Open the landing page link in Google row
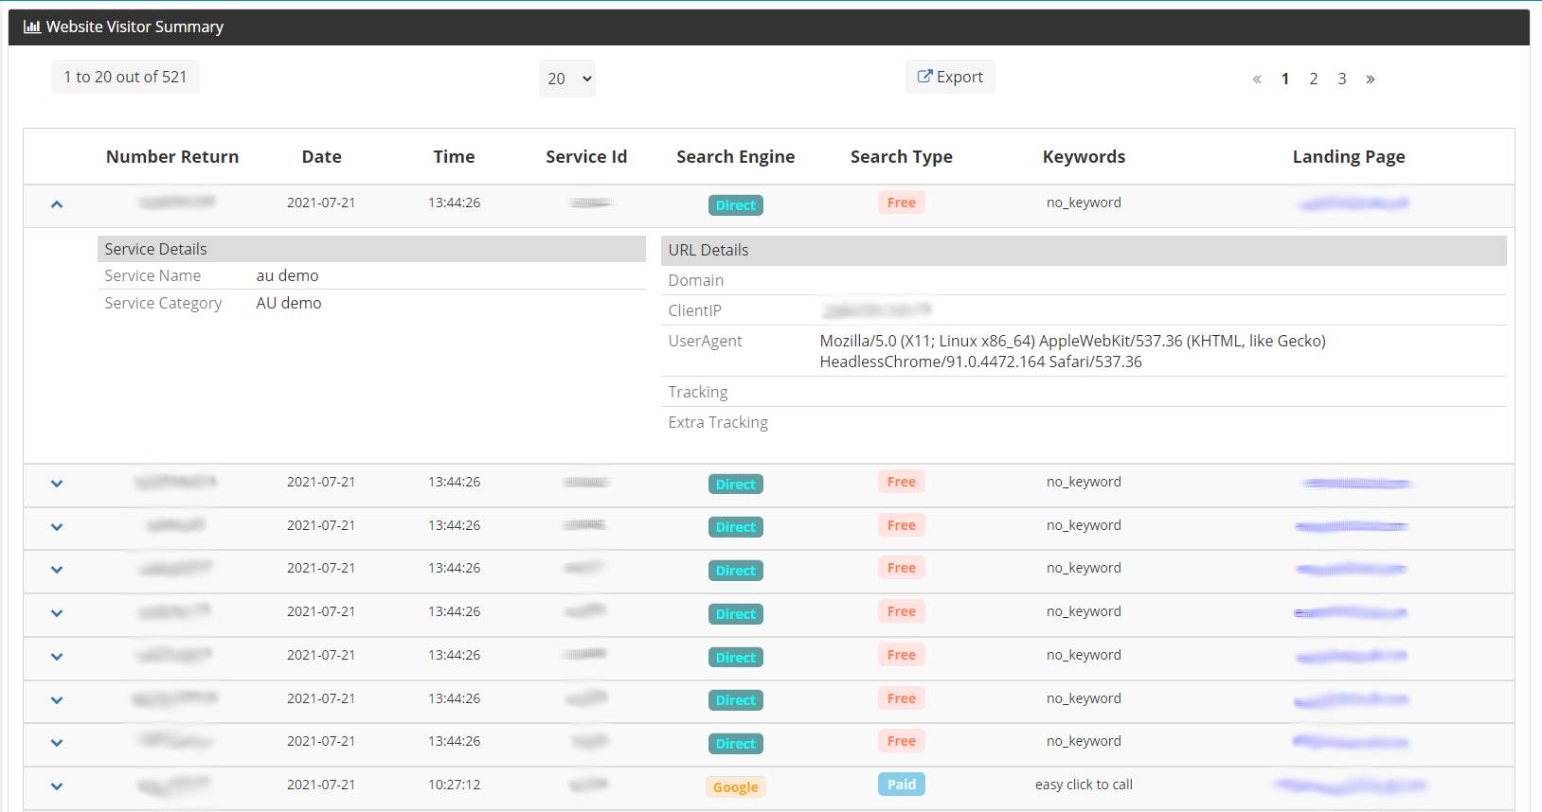 [1350, 785]
